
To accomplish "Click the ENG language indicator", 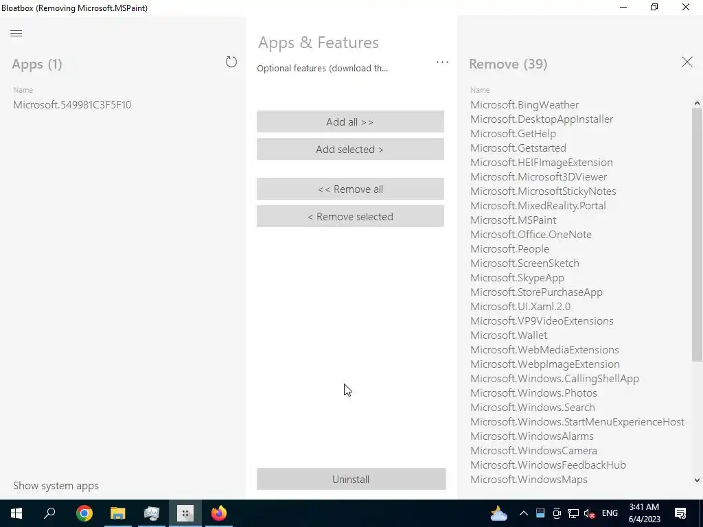I will [x=610, y=513].
